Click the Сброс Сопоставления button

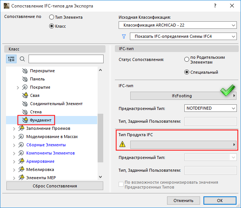pyautogui.click(x=55, y=186)
